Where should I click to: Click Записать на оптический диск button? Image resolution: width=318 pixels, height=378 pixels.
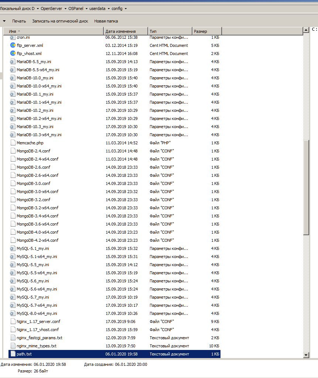(60, 21)
